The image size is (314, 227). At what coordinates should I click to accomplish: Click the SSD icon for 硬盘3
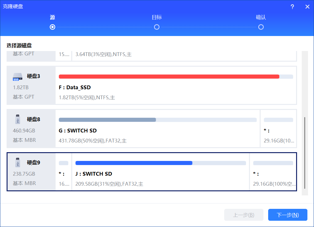(18, 76)
